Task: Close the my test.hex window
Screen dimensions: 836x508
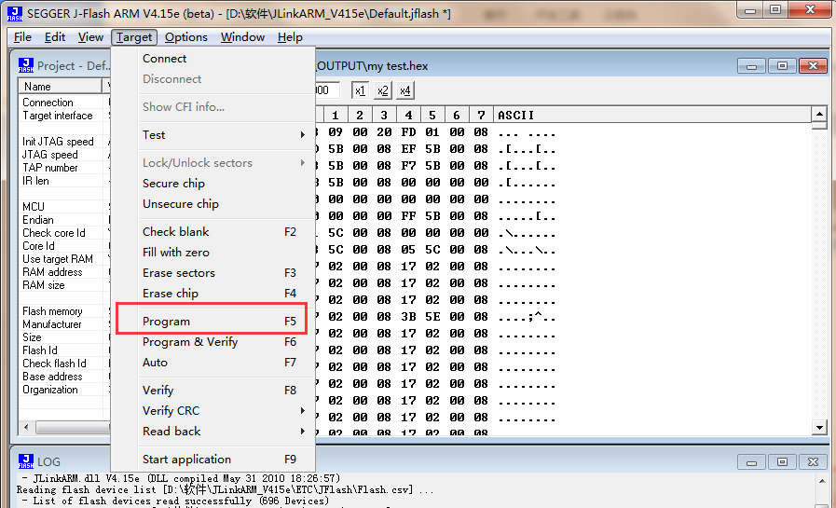Action: pos(813,66)
